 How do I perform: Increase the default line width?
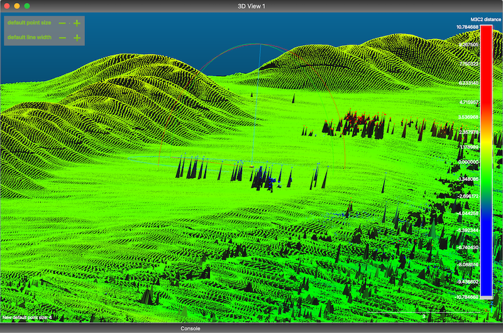pos(77,38)
